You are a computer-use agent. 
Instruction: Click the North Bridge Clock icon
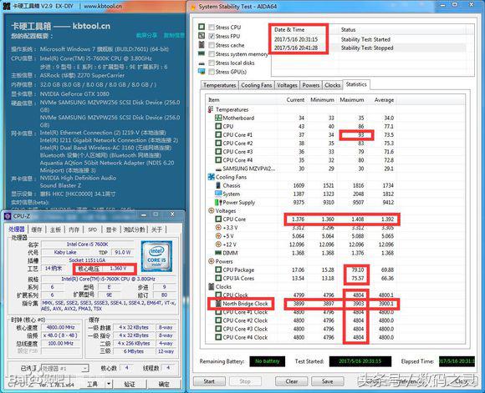(x=218, y=304)
